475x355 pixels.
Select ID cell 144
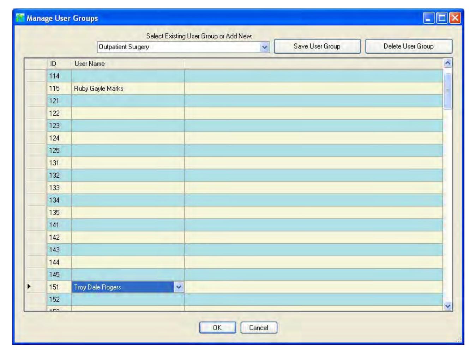[59, 262]
